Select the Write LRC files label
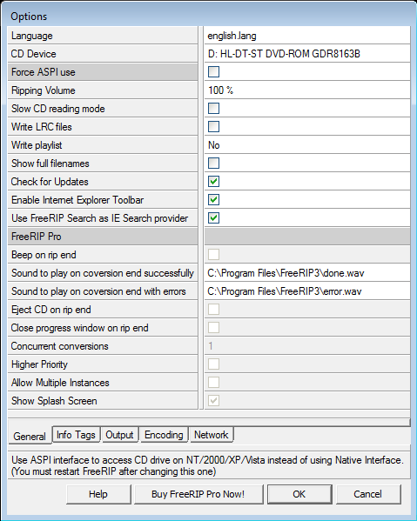This screenshot has height=521, width=417. coord(103,127)
